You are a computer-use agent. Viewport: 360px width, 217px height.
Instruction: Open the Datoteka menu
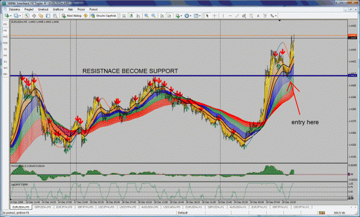[x=14, y=9]
